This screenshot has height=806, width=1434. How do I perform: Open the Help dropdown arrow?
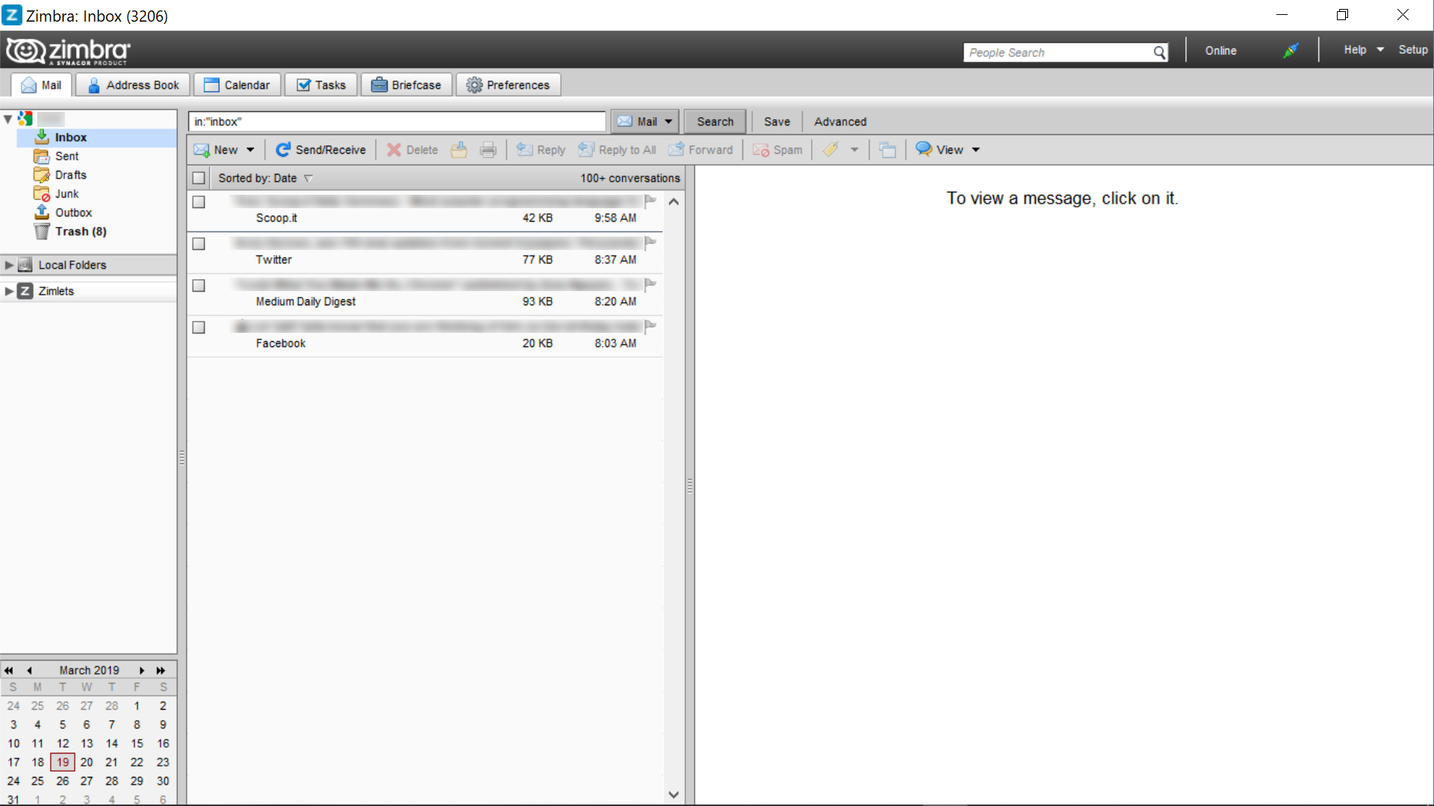point(1380,50)
